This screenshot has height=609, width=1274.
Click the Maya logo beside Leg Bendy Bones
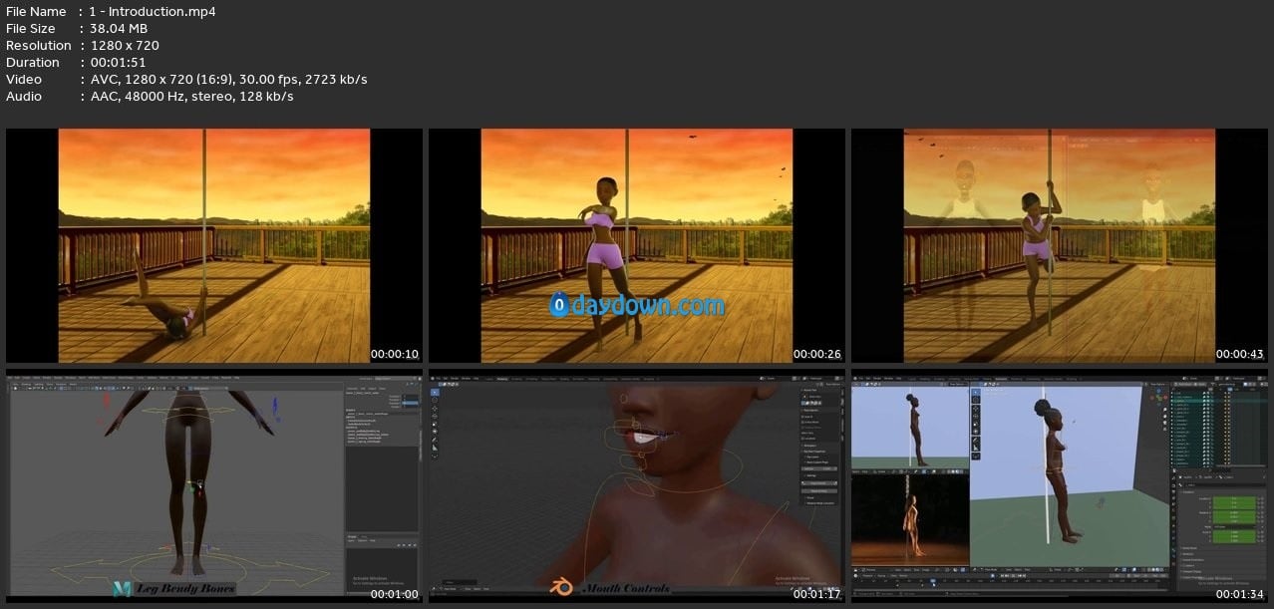[123, 589]
